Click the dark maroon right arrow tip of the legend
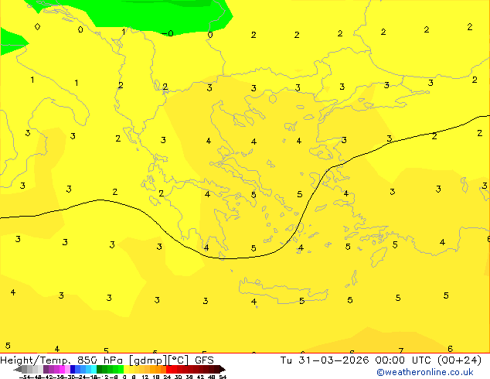The height and width of the screenshot is (379, 490). click(223, 369)
